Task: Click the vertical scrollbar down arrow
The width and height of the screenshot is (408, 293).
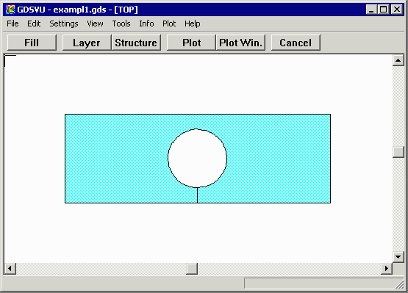Action: [x=398, y=257]
